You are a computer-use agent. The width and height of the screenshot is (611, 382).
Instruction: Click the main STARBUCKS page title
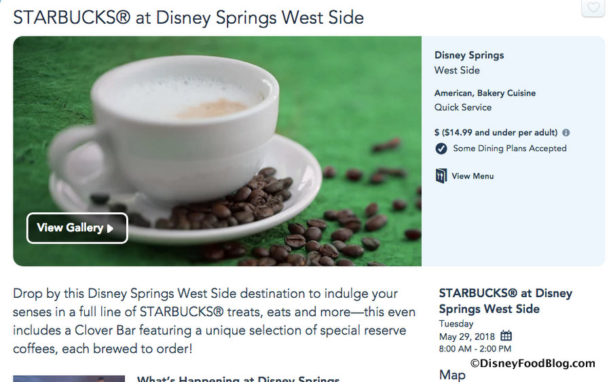(x=188, y=18)
